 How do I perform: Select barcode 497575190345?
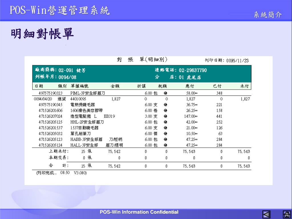50,105
